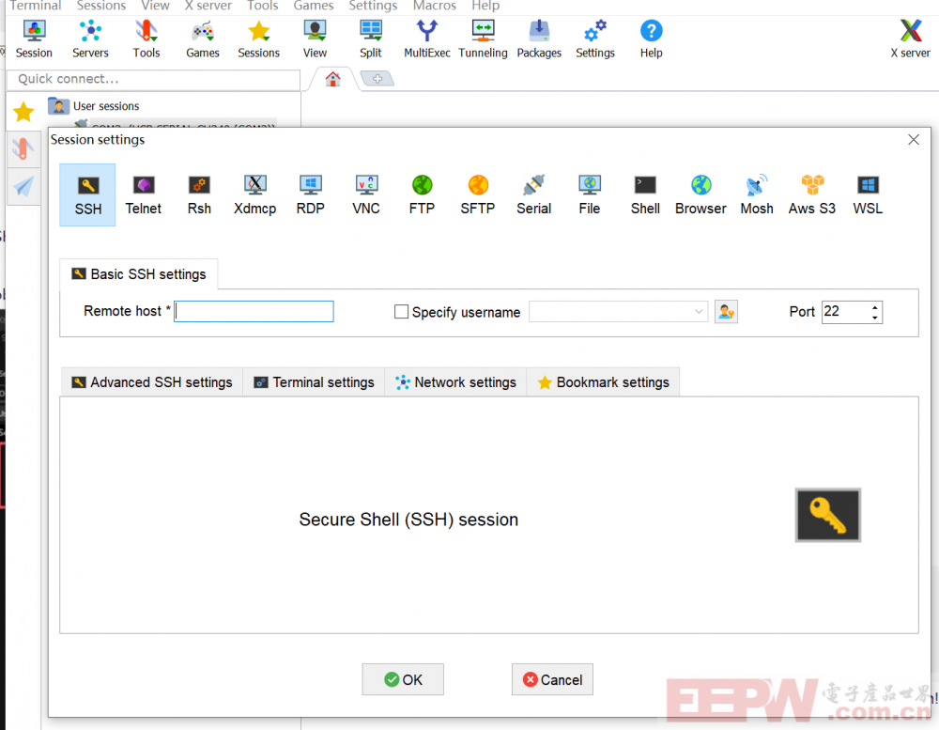Click the sidebar tools knife icon
The image size is (939, 730).
[23, 148]
